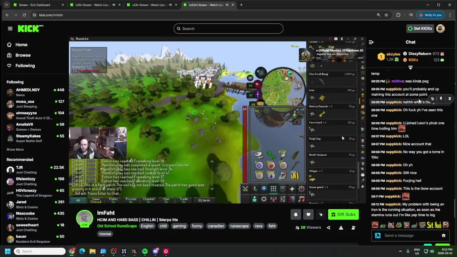Toggle the Clan chat filter in game
The width and height of the screenshot is (457, 257).
coord(166,200)
